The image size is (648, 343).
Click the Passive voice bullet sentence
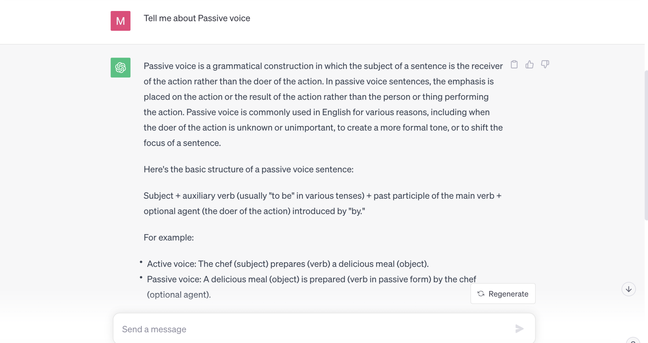pyautogui.click(x=311, y=287)
